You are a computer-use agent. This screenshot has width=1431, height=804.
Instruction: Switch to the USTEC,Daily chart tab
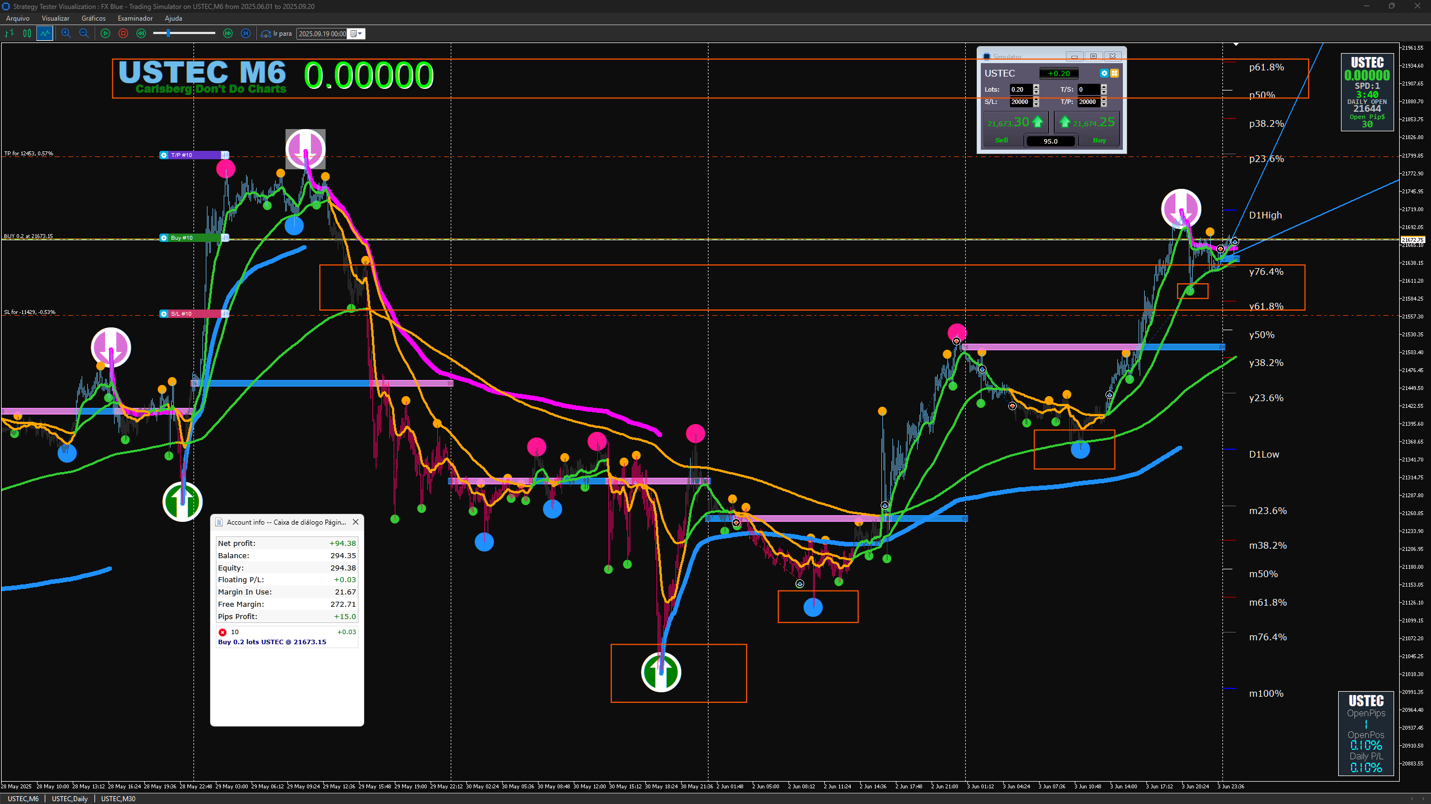coord(69,798)
